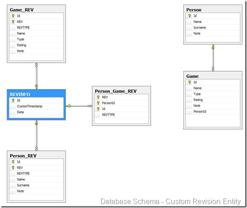This screenshot has width=247, height=208.
Task: Select Name column in Game_REV
Action: click(x=37, y=33)
